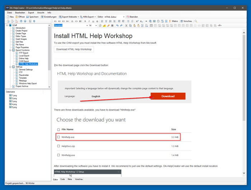251x190 pixels.
Task: Open the Bearbeiten menu
Action: point(20,13)
